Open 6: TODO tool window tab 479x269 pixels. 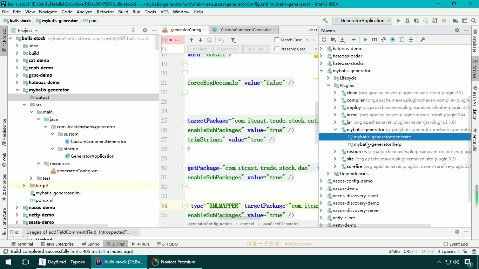click(167, 244)
